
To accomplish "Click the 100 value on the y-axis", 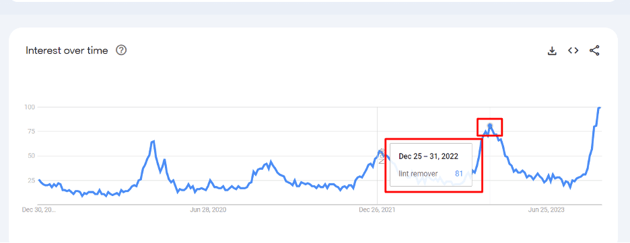I will [x=30, y=107].
